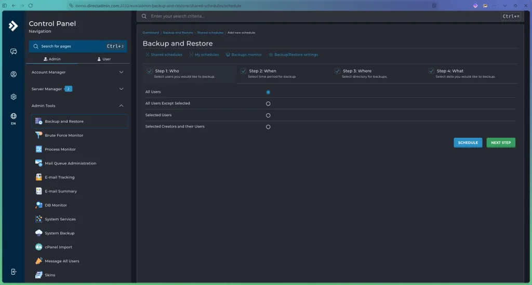Click the magnifier icon in top search bar
532x285 pixels.
click(144, 16)
